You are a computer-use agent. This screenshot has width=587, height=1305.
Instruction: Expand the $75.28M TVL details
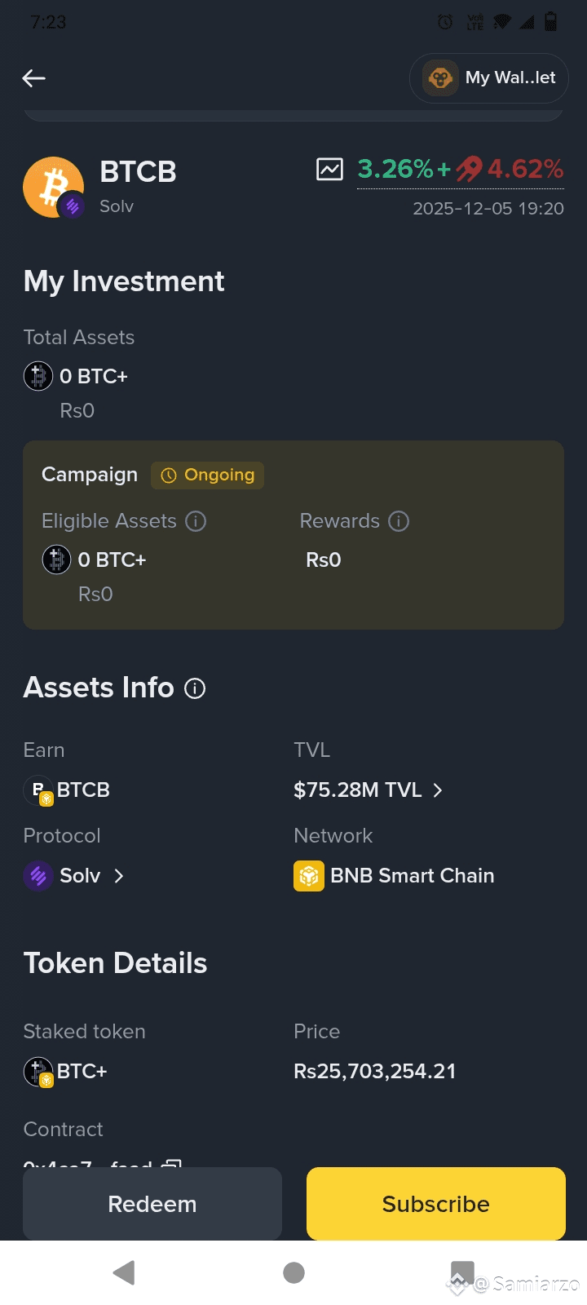[x=438, y=790]
